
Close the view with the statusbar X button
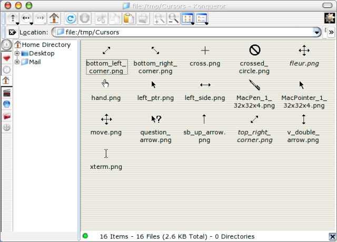coord(332,237)
